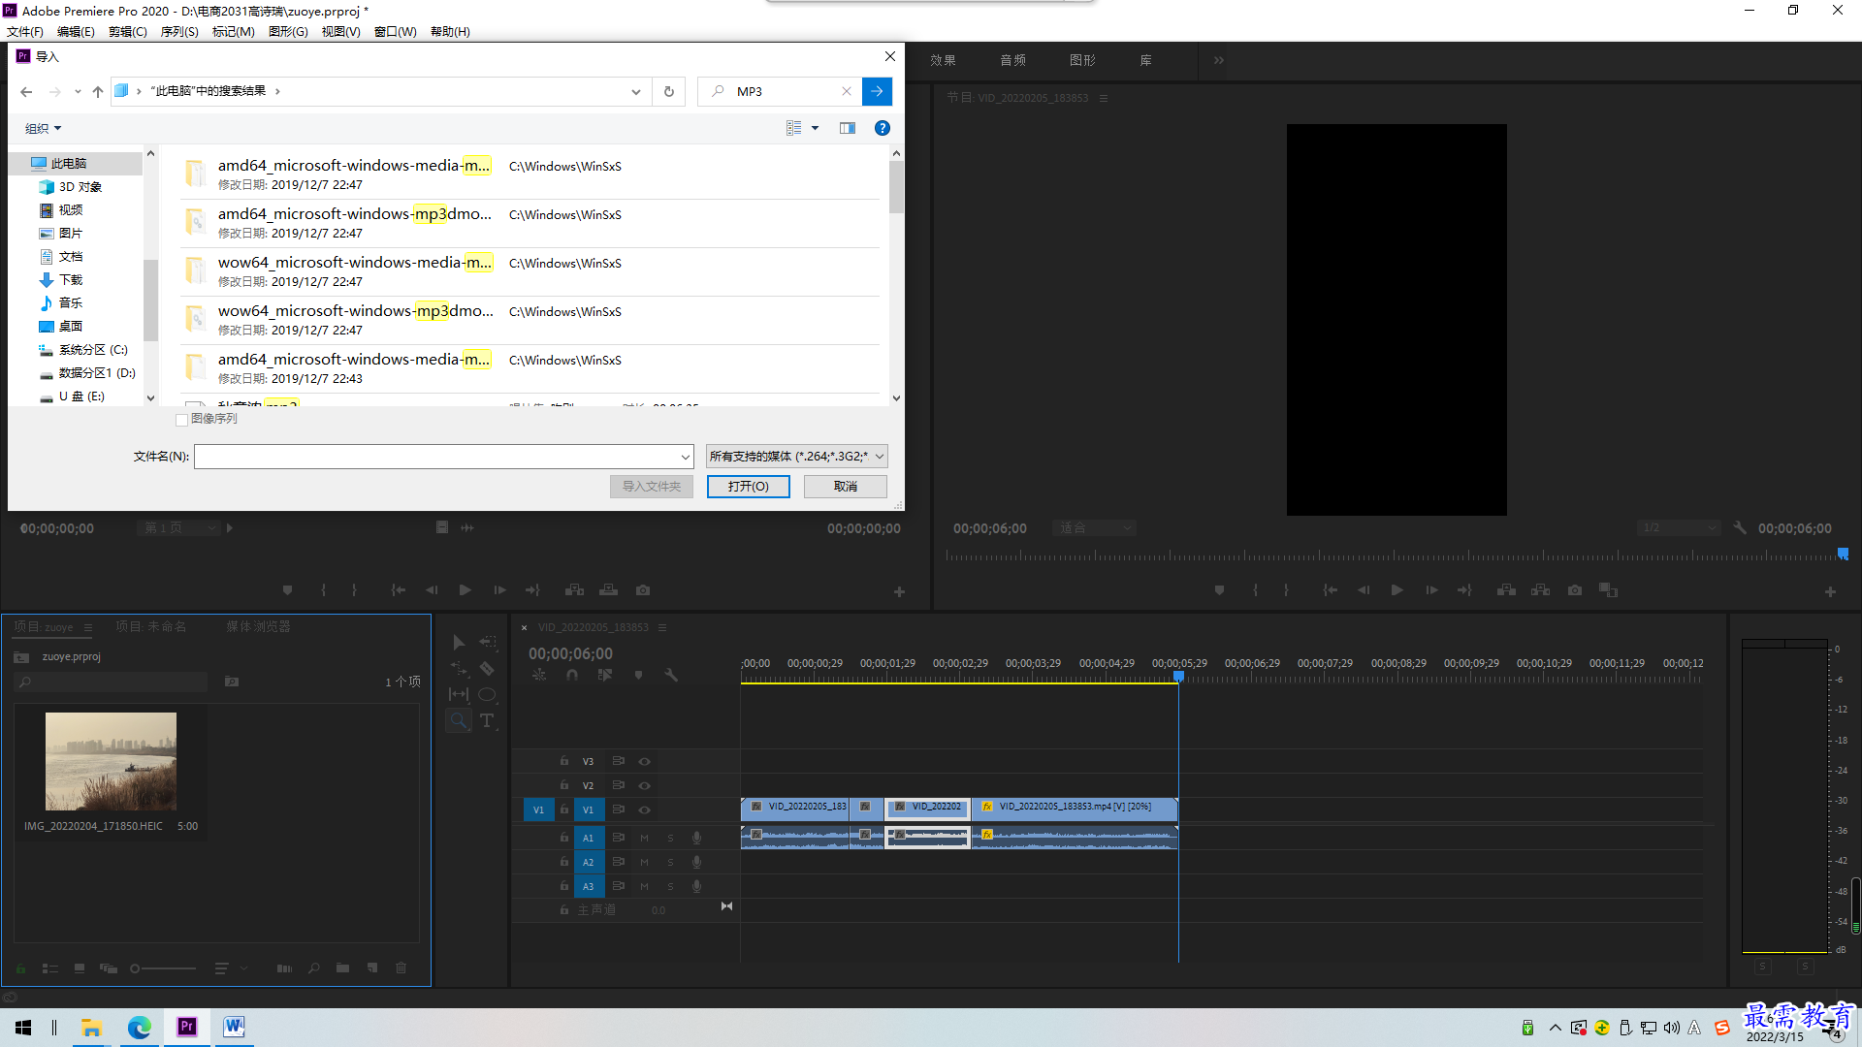The width and height of the screenshot is (1862, 1047).
Task: Click the Lift button in program monitor
Action: tap(1506, 590)
